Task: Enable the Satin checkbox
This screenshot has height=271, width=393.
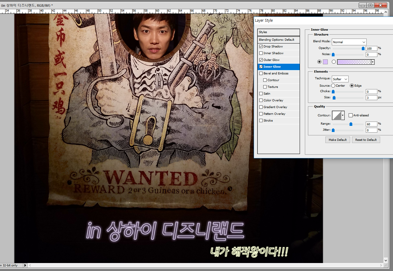Action: (261, 94)
